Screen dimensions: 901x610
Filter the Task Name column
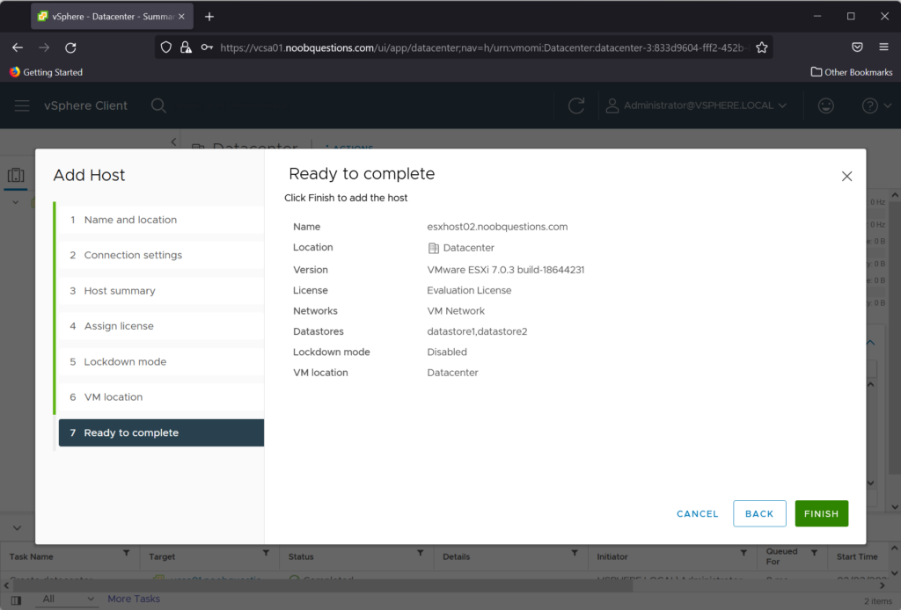tap(126, 553)
